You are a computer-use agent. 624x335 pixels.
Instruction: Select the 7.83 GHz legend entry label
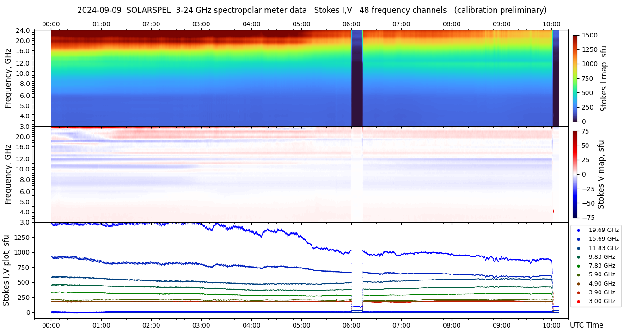pyautogui.click(x=601, y=266)
